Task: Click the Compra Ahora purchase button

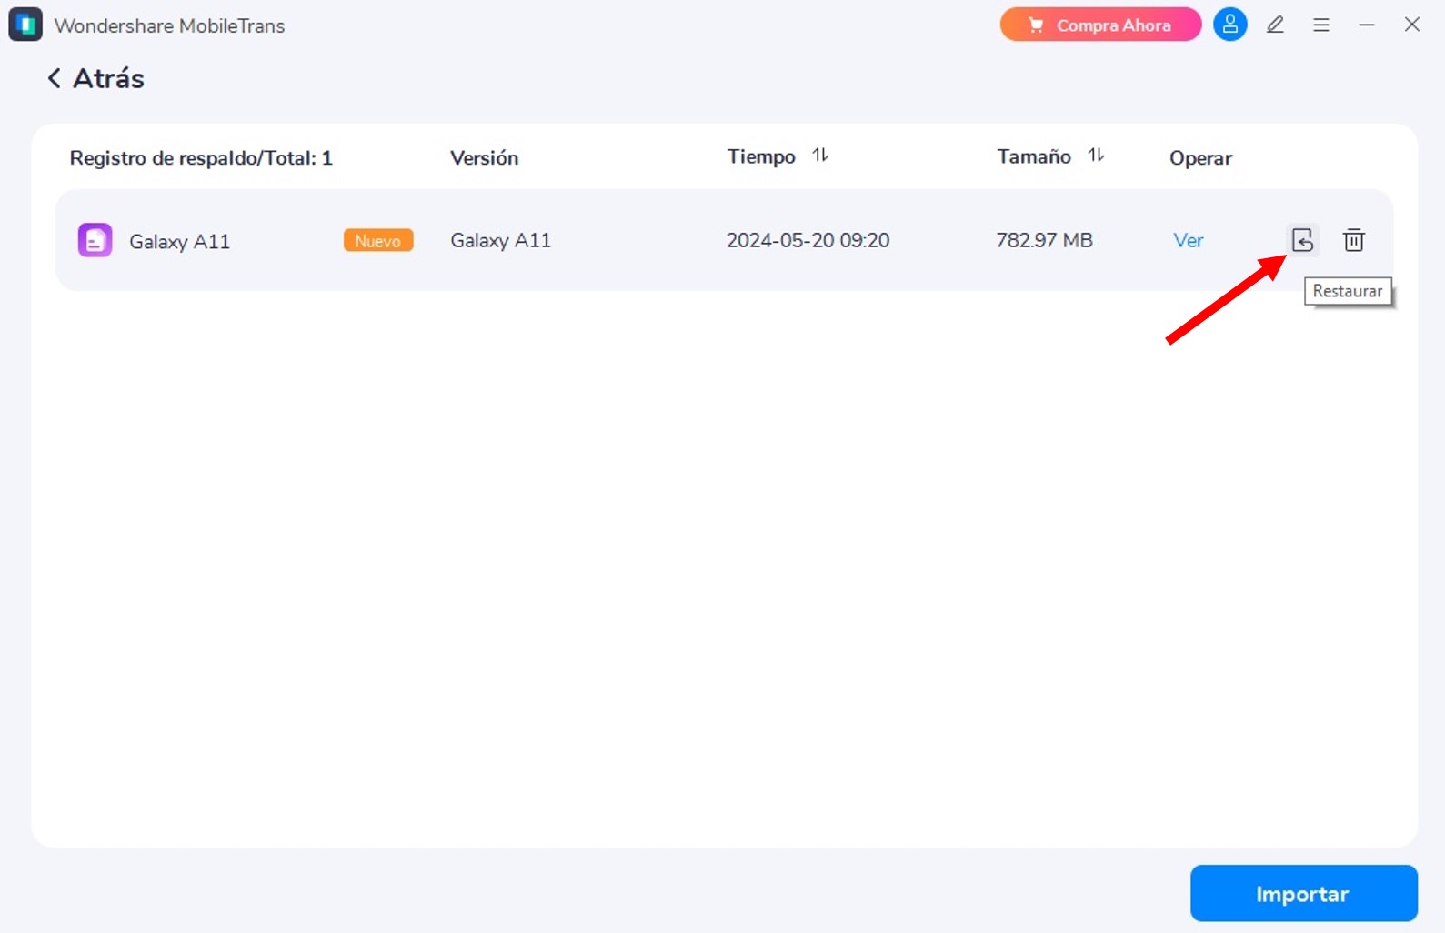Action: tap(1100, 25)
